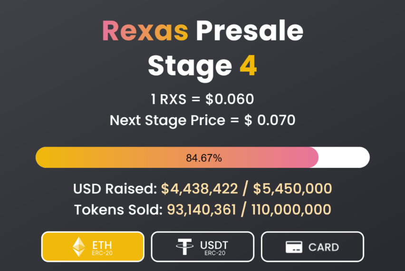Click the $4,438,422 raised amount
Image resolution: width=405 pixels, height=271 pixels.
[199, 189]
